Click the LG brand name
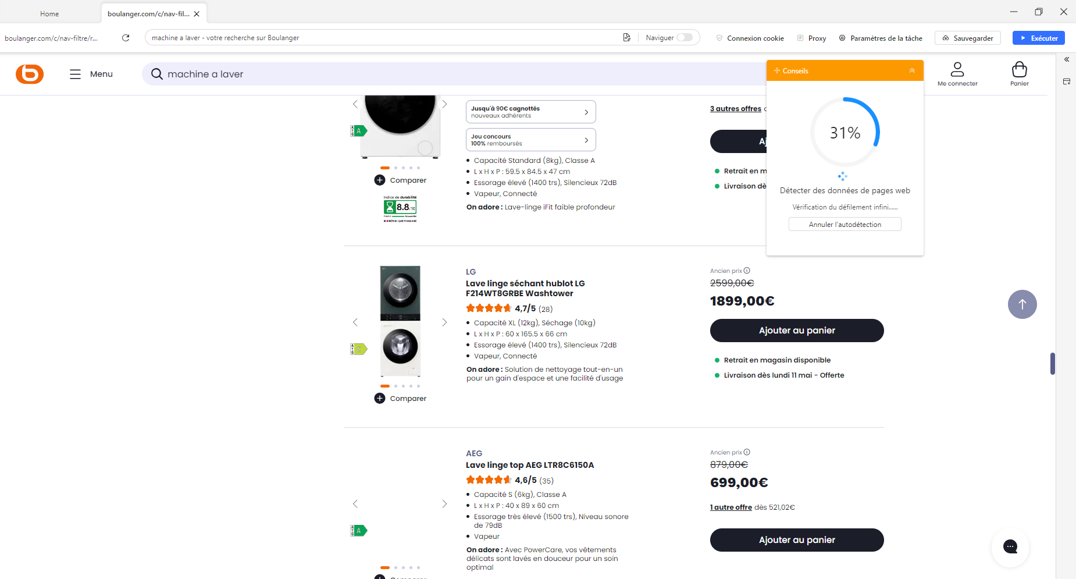Image resolution: width=1076 pixels, height=579 pixels. point(471,272)
